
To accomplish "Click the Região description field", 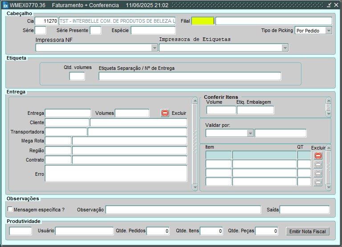I will pyautogui.click(x=130, y=150).
